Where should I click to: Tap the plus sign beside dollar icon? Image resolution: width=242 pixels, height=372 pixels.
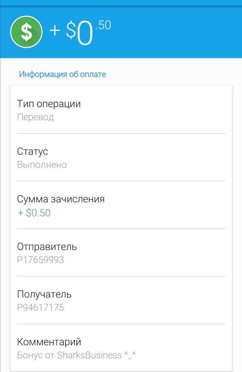55,31
